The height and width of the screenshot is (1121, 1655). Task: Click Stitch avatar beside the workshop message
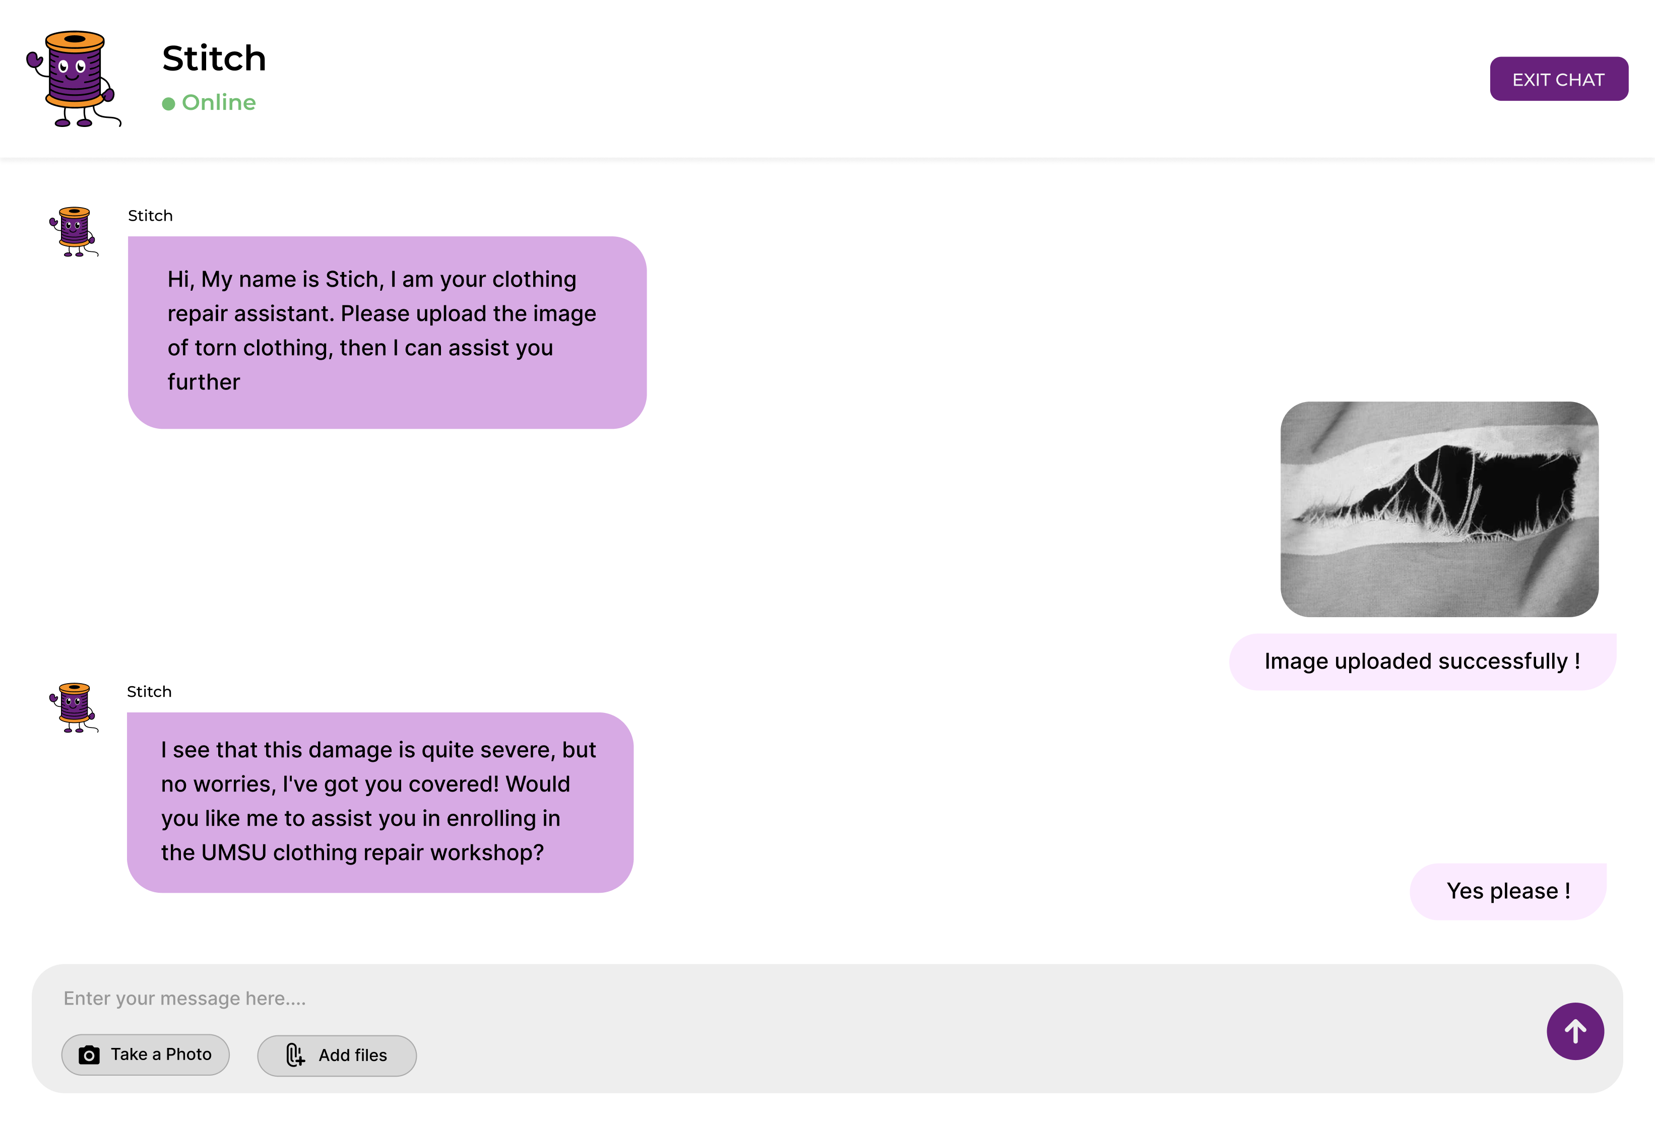click(74, 707)
